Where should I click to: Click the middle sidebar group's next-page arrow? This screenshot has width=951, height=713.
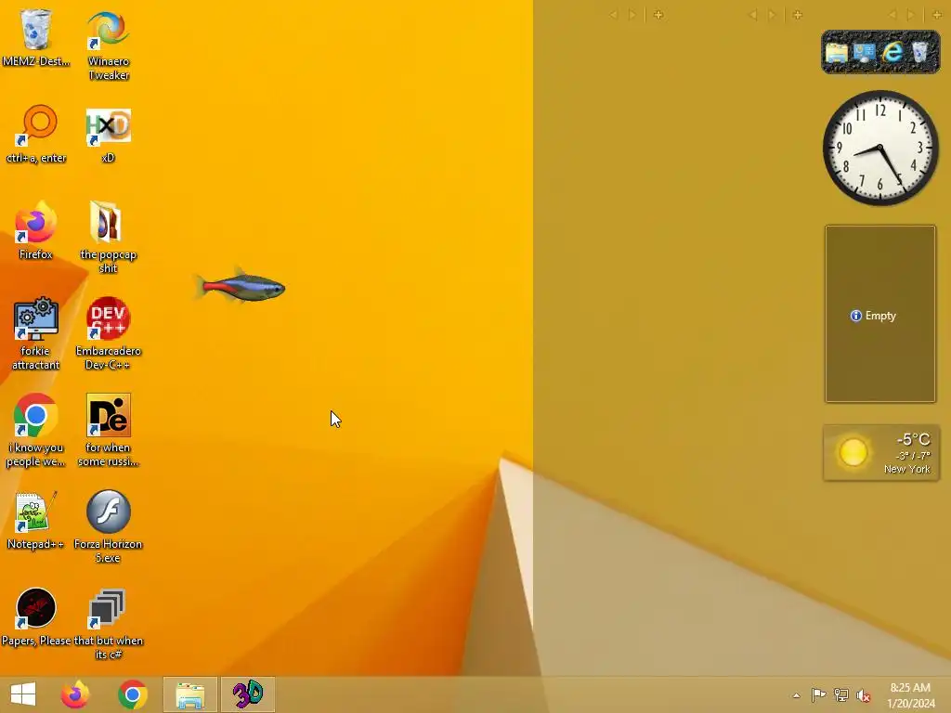point(772,15)
